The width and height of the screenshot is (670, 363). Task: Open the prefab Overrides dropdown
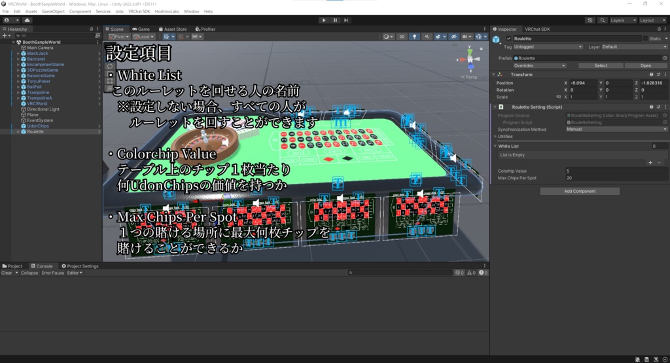(x=539, y=66)
